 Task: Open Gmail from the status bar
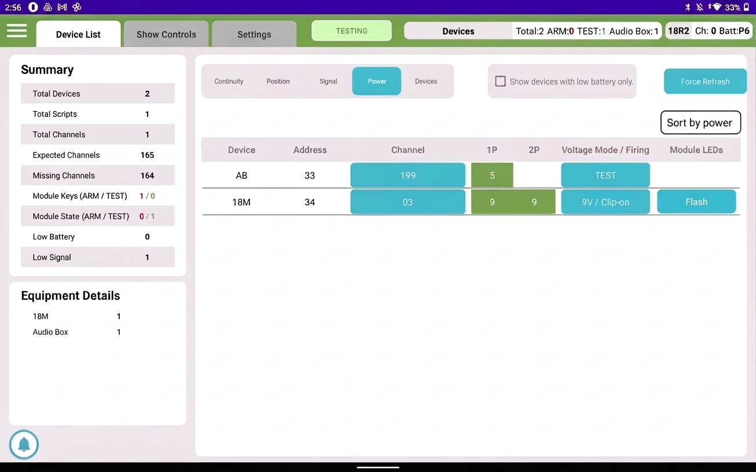coord(61,7)
